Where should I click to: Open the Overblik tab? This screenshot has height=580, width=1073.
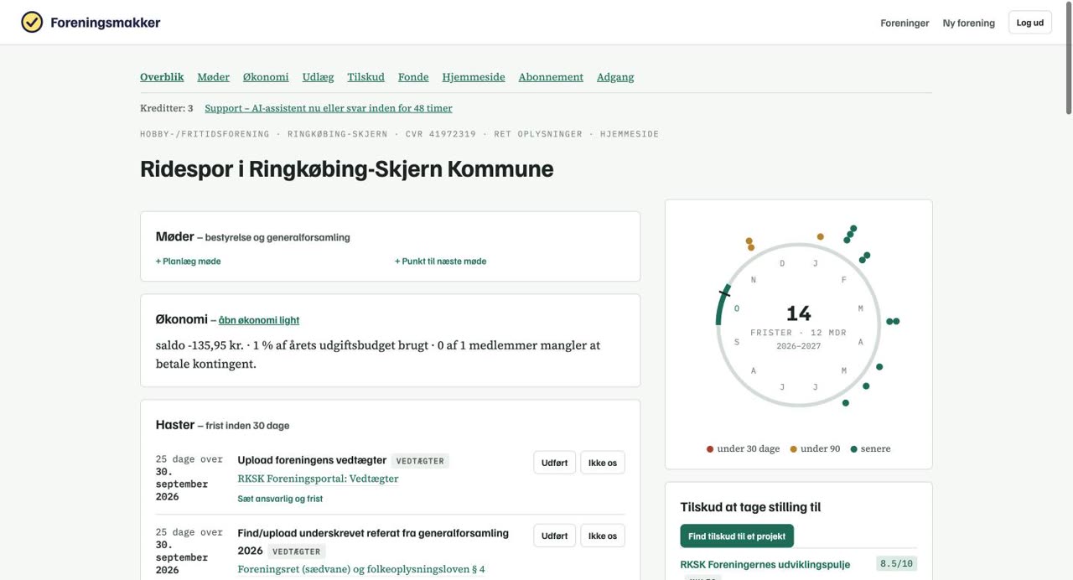click(x=162, y=77)
